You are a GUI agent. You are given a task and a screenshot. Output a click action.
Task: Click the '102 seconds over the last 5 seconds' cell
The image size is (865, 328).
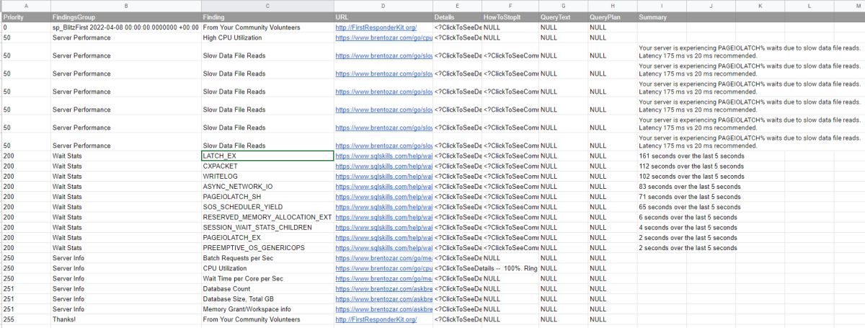[x=692, y=176]
